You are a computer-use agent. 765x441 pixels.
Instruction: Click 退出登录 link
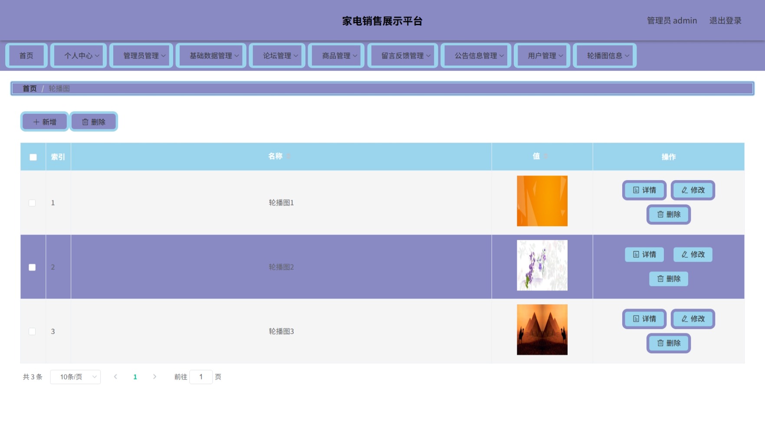click(725, 20)
